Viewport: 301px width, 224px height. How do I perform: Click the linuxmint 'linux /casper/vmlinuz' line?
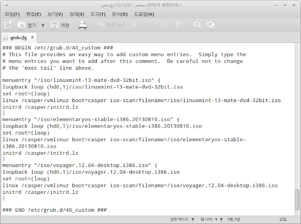tap(142, 100)
